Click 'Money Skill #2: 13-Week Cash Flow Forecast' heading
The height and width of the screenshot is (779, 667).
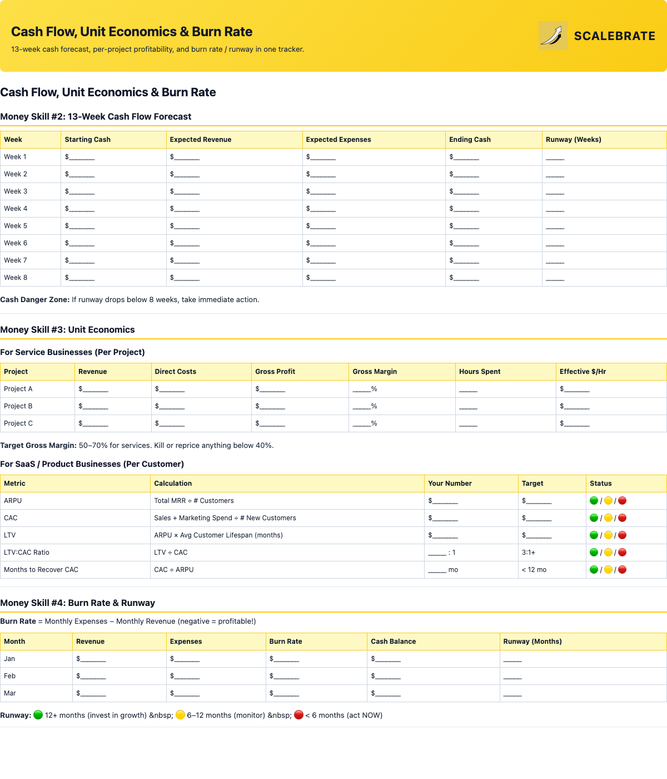(96, 116)
